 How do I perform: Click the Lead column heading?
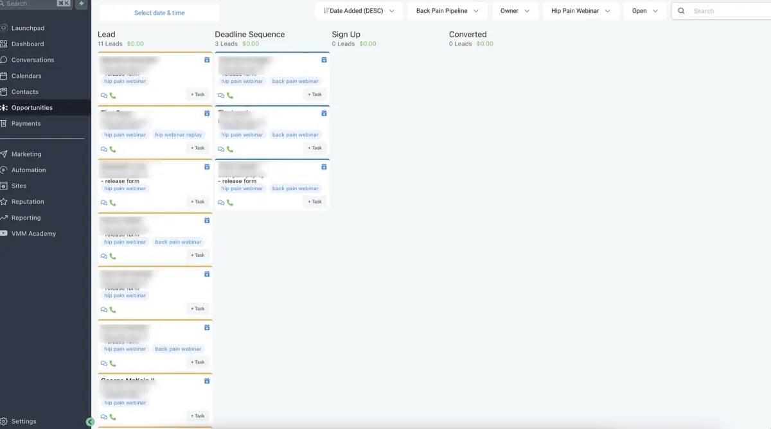click(x=107, y=35)
